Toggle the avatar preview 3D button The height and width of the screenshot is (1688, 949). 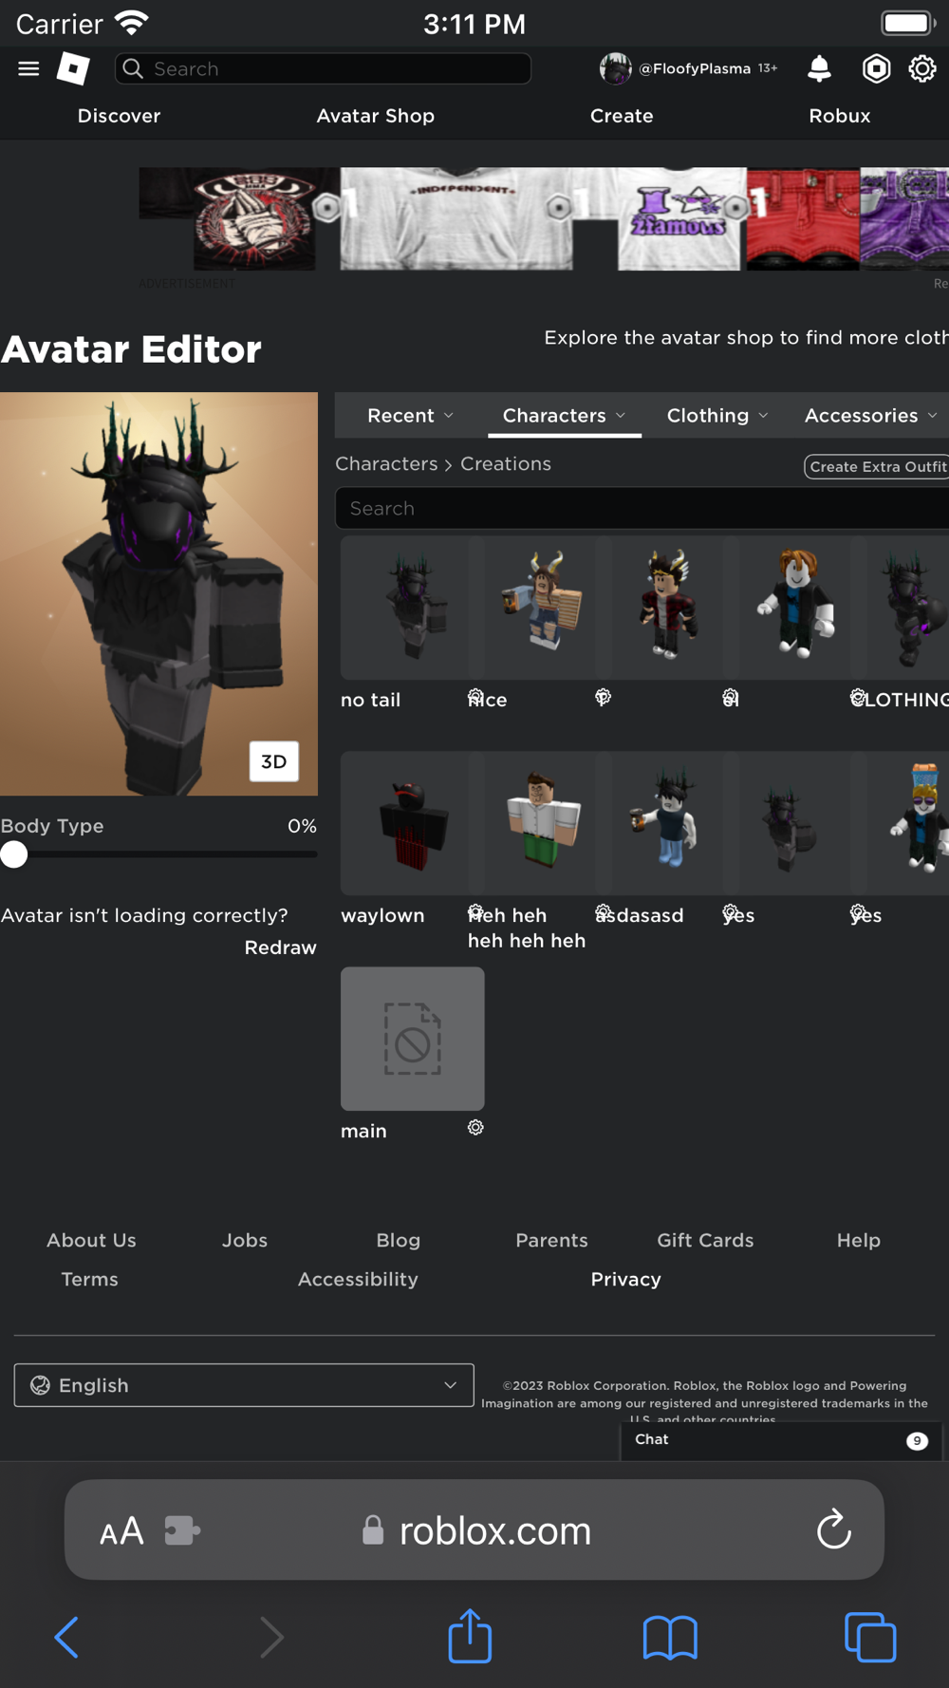coord(274,761)
